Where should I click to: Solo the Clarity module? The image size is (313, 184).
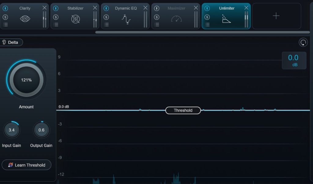point(5,17)
